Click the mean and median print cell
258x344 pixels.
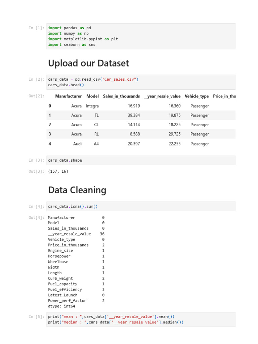pos(141,319)
